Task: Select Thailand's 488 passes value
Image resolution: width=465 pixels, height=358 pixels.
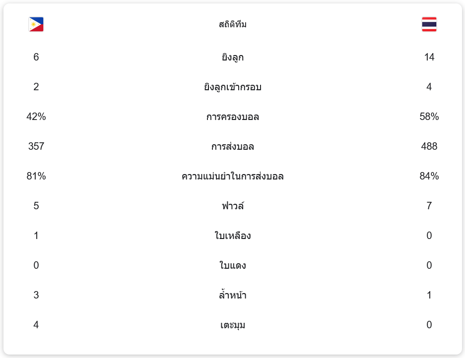Action: [429, 147]
